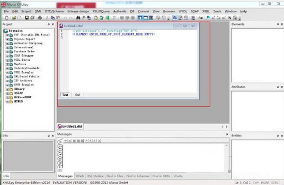Click the New document toolbar icon
284x185 pixels.
click(x=7, y=18)
